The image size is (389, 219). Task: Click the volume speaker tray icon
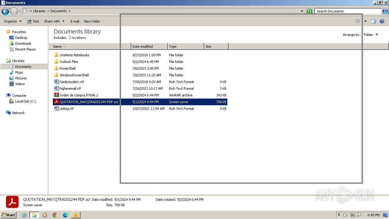(346, 215)
